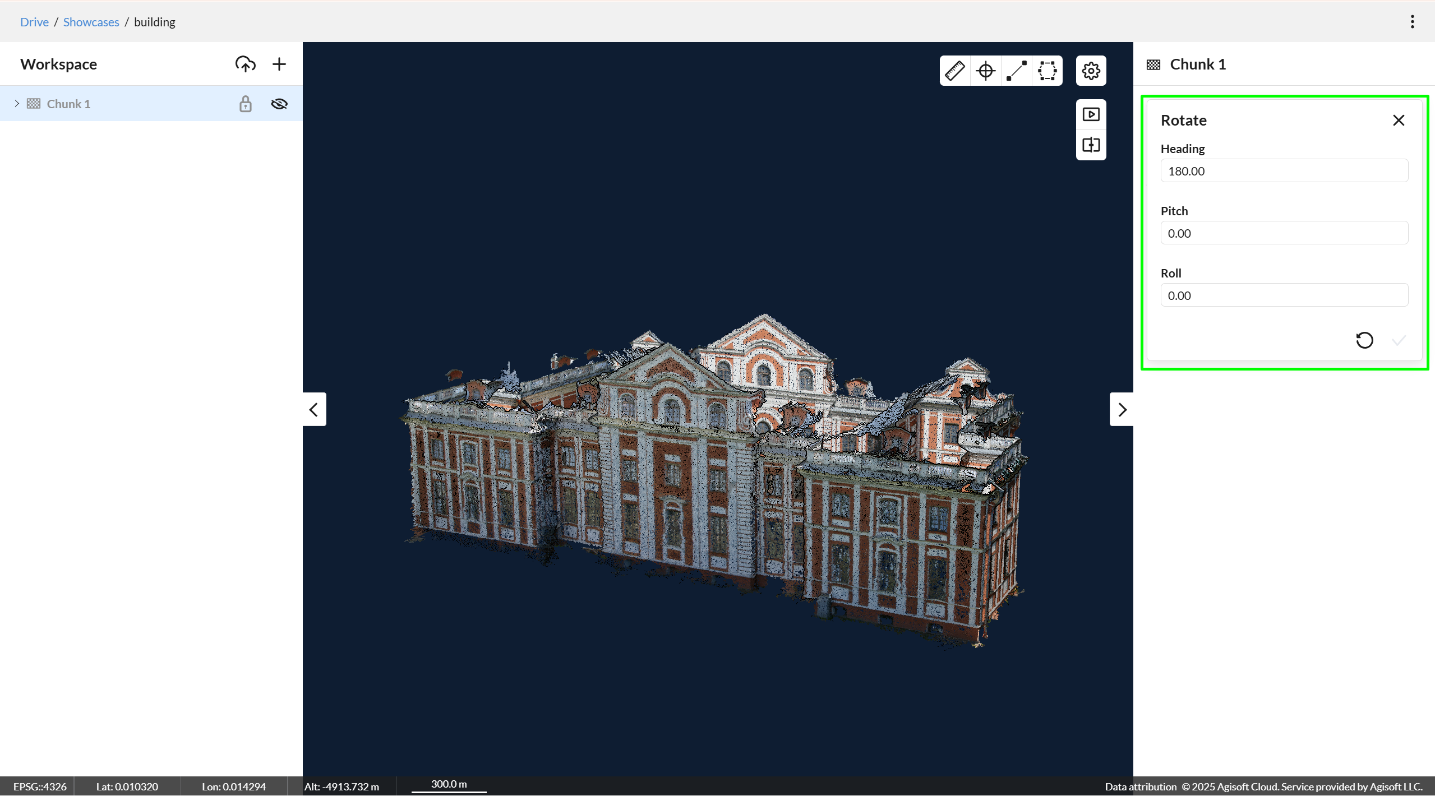Choose the polyline drawing tool

click(1016, 71)
